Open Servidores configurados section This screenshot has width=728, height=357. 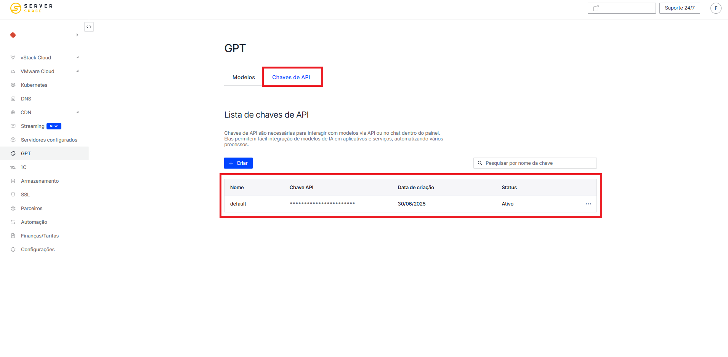pyautogui.click(x=49, y=140)
